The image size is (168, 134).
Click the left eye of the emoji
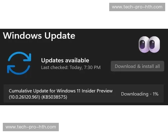coord(143,44)
